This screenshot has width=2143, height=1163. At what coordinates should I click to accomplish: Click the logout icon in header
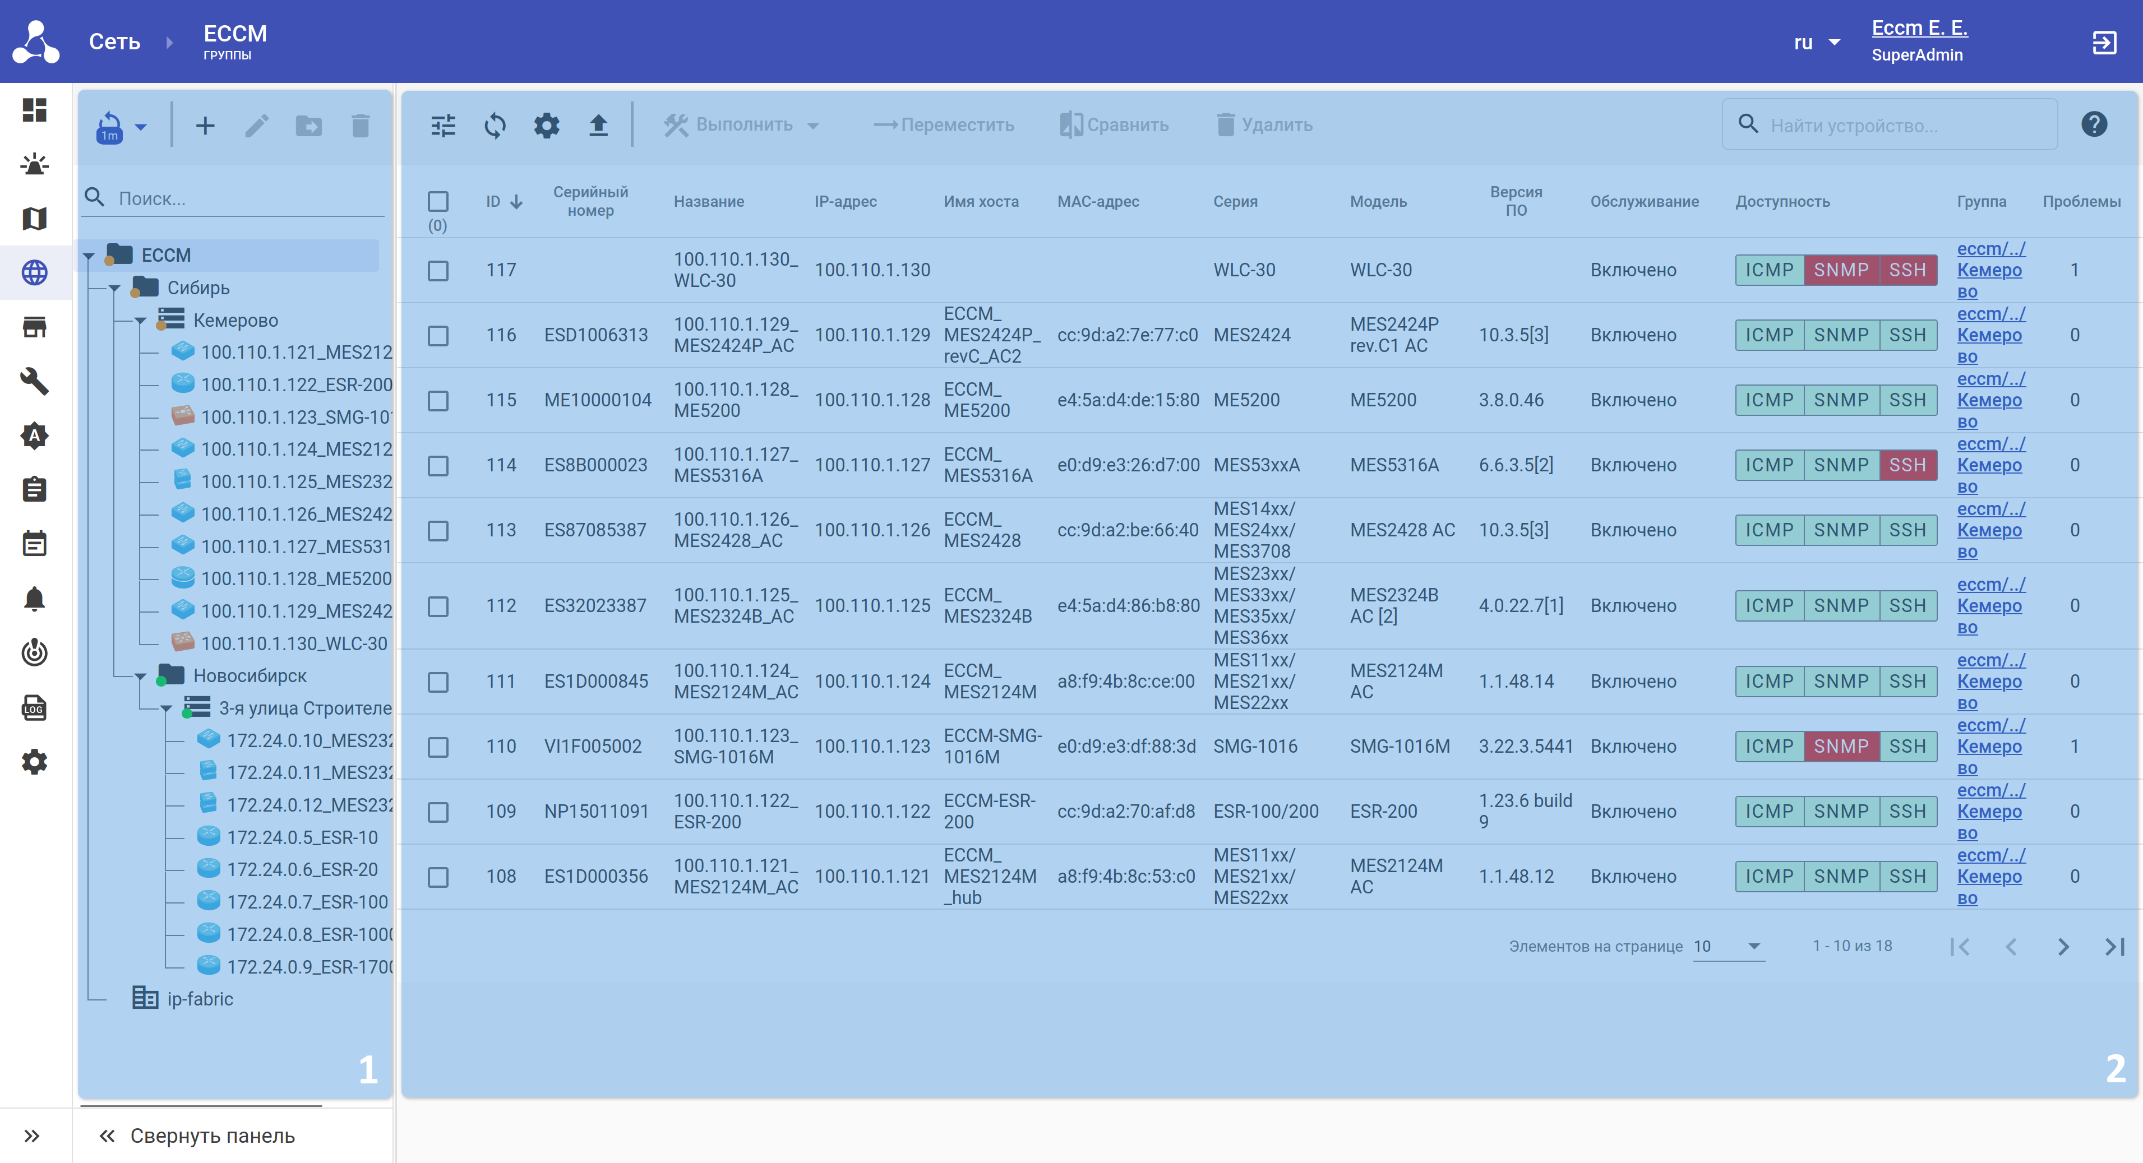(x=2104, y=43)
